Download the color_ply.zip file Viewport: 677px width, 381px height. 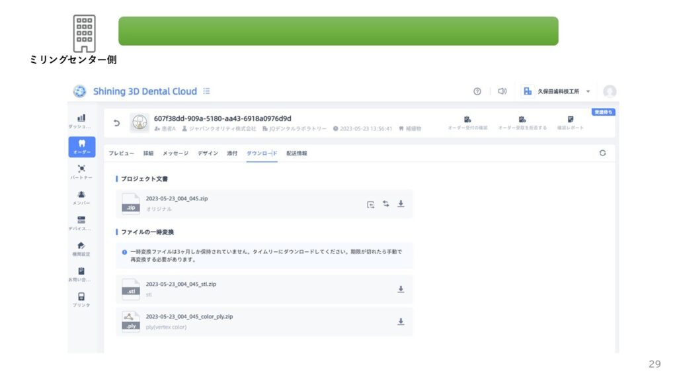click(401, 321)
